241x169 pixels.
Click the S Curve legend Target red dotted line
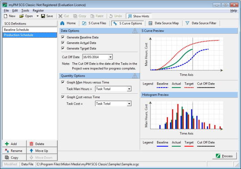coord(189,88)
